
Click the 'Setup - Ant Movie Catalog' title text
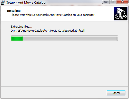click(26, 3)
